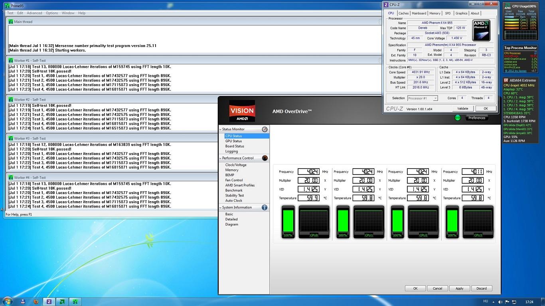Open Fan Control in the sidebar
The width and height of the screenshot is (545, 306).
pos(234,180)
